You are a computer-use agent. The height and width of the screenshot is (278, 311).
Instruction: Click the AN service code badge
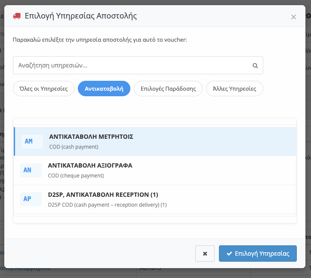click(31, 170)
